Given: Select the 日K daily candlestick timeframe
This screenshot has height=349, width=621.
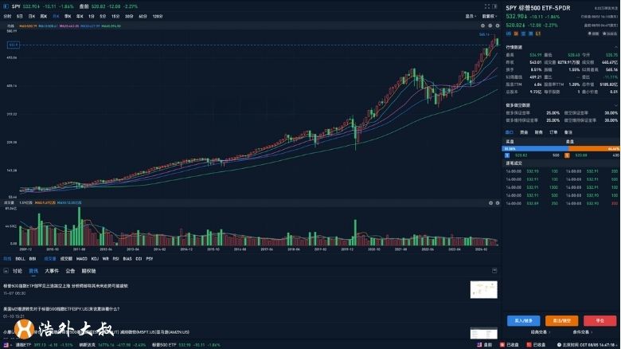Looking at the screenshot, I should [32, 16].
